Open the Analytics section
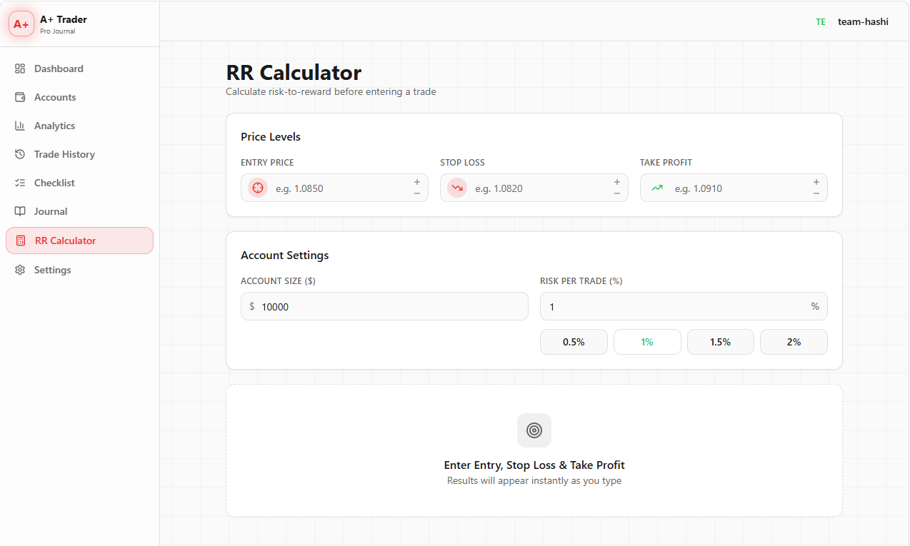Image resolution: width=910 pixels, height=546 pixels. point(79,126)
